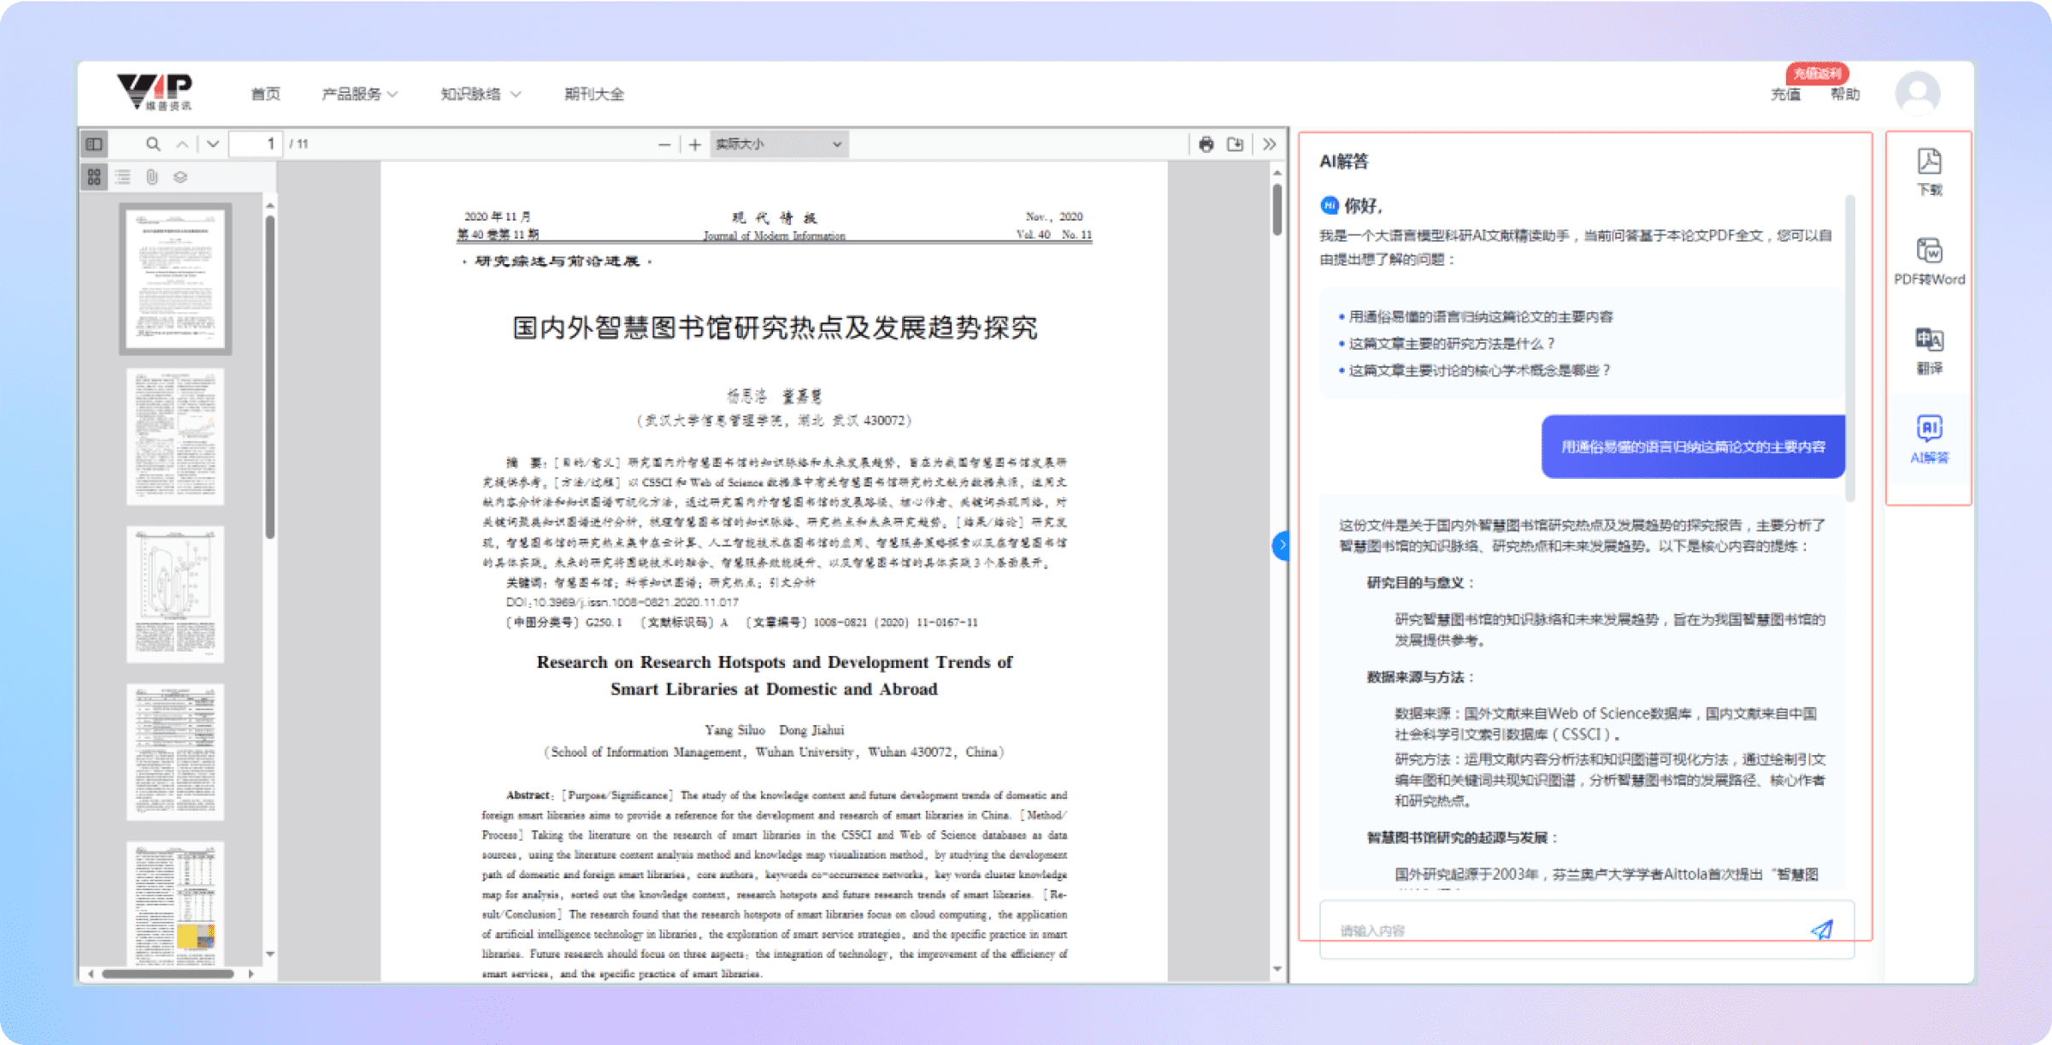
Task: Open the PDF转Word converter
Action: click(x=1929, y=261)
